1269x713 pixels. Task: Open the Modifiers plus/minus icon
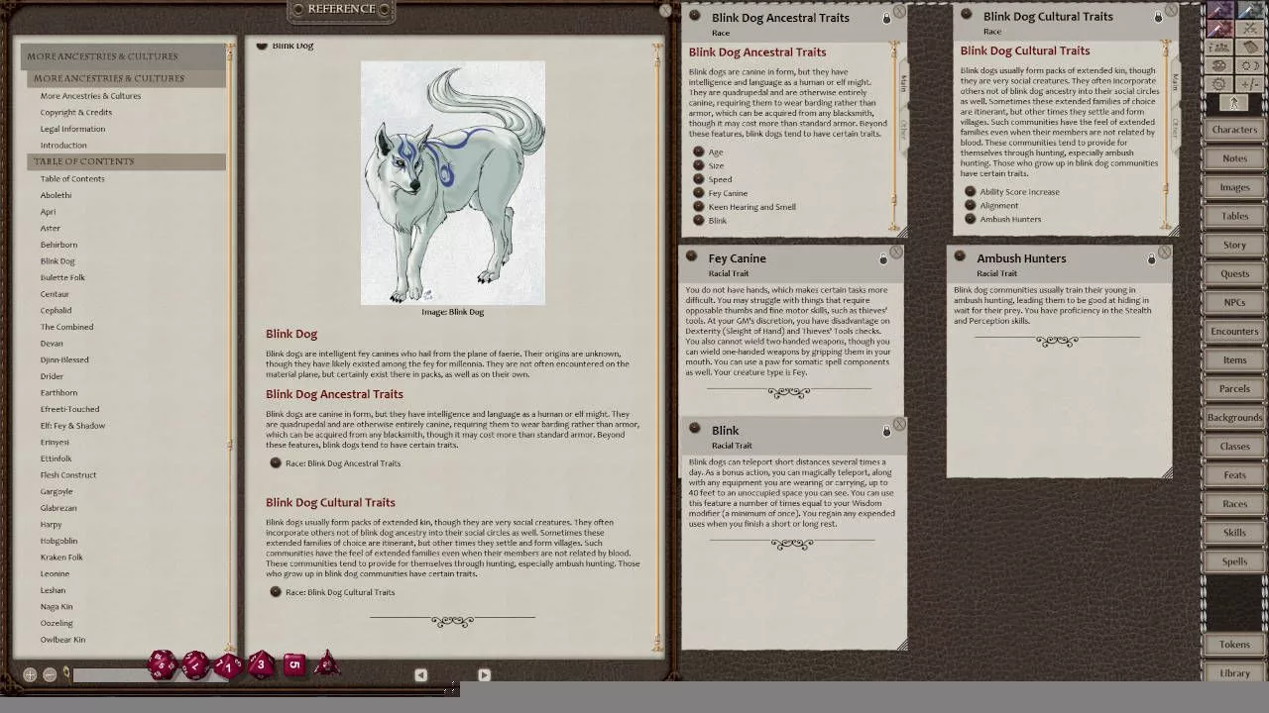click(1250, 84)
